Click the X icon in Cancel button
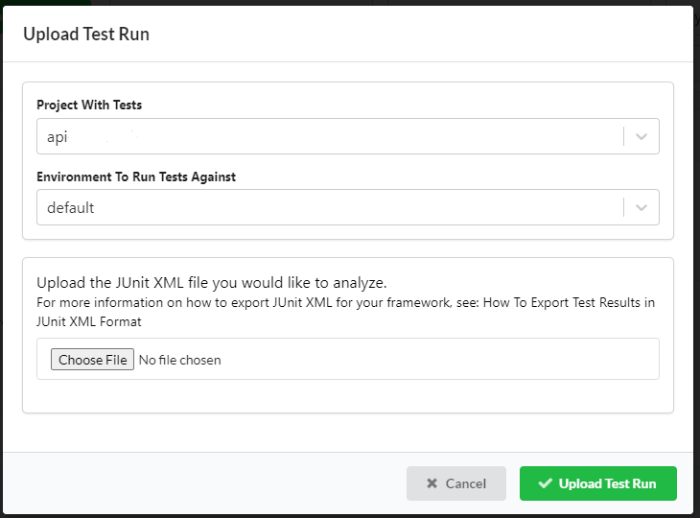The height and width of the screenshot is (518, 700). [432, 483]
